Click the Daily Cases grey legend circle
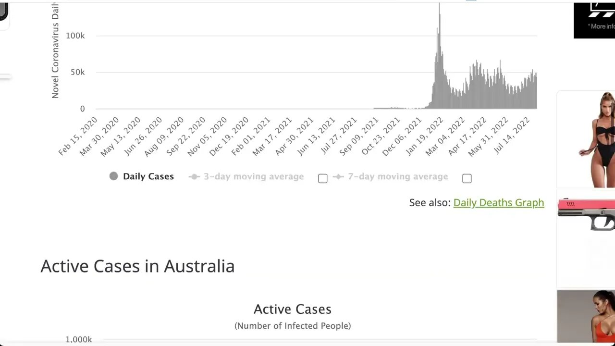Viewport: 615px width, 346px height. pyautogui.click(x=113, y=176)
